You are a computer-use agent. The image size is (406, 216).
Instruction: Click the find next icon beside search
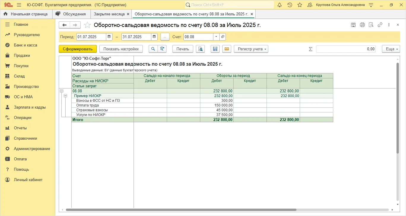162,49
